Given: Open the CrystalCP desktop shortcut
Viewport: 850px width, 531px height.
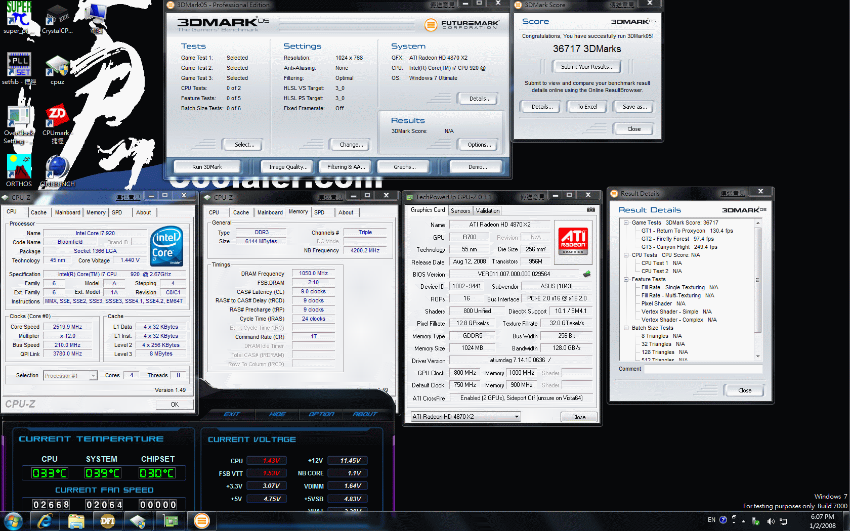Looking at the screenshot, I should [x=57, y=18].
